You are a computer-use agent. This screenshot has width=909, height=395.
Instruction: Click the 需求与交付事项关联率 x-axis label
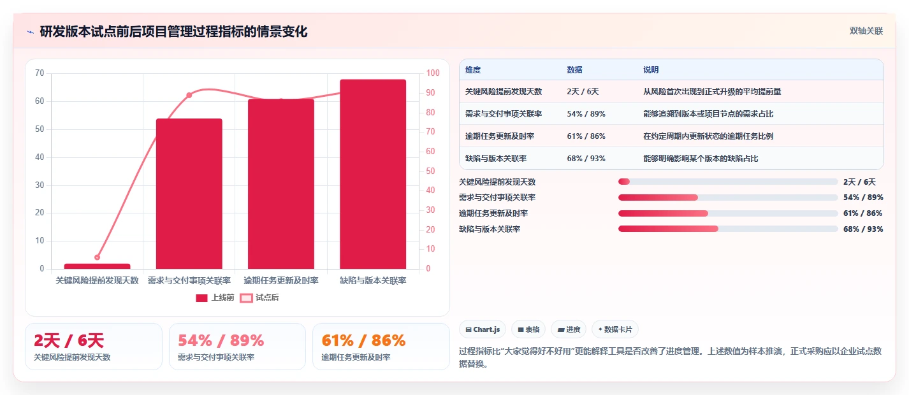tap(189, 280)
